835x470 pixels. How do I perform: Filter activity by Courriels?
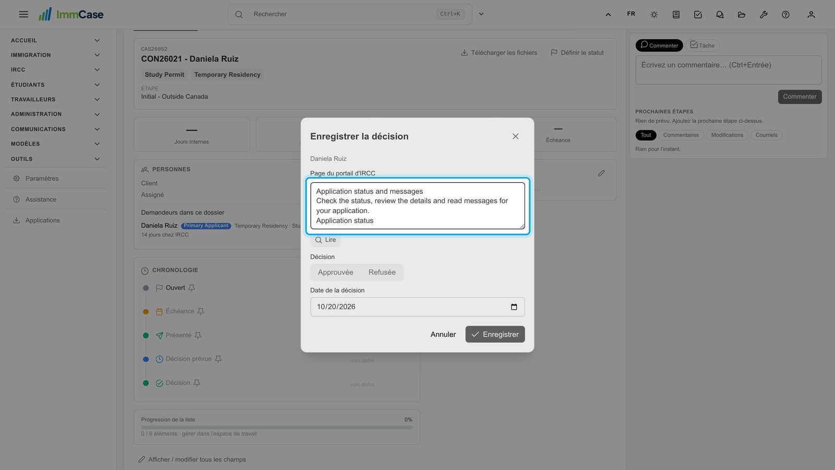point(767,135)
